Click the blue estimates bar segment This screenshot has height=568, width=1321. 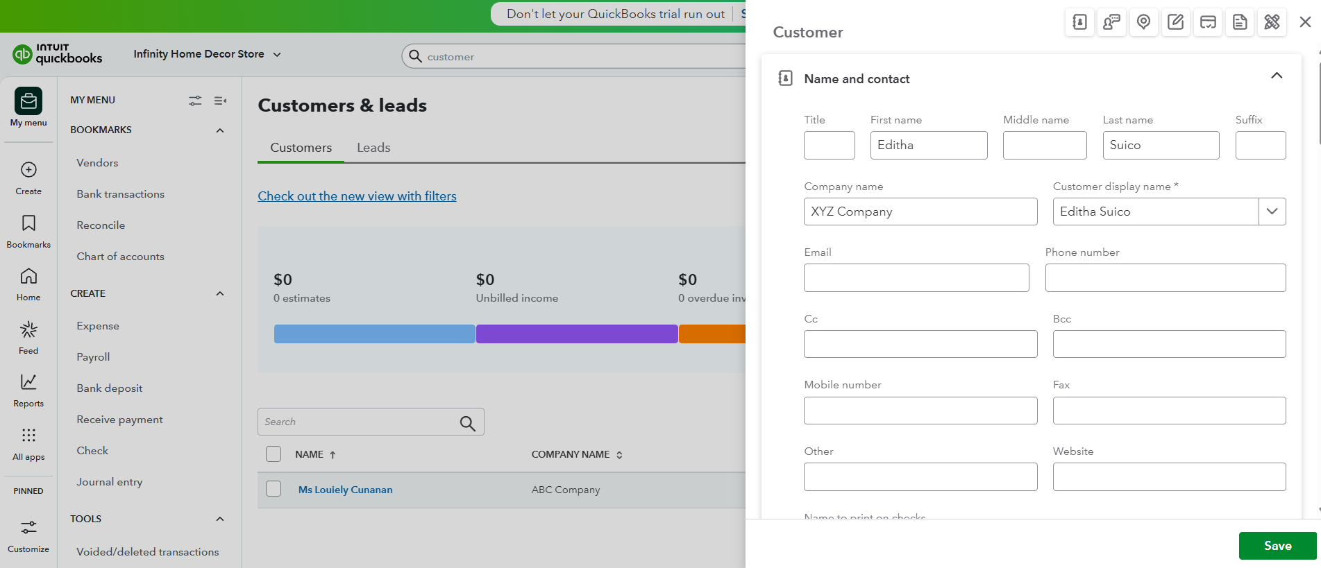374,334
